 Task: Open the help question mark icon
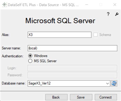[x=108, y=14]
